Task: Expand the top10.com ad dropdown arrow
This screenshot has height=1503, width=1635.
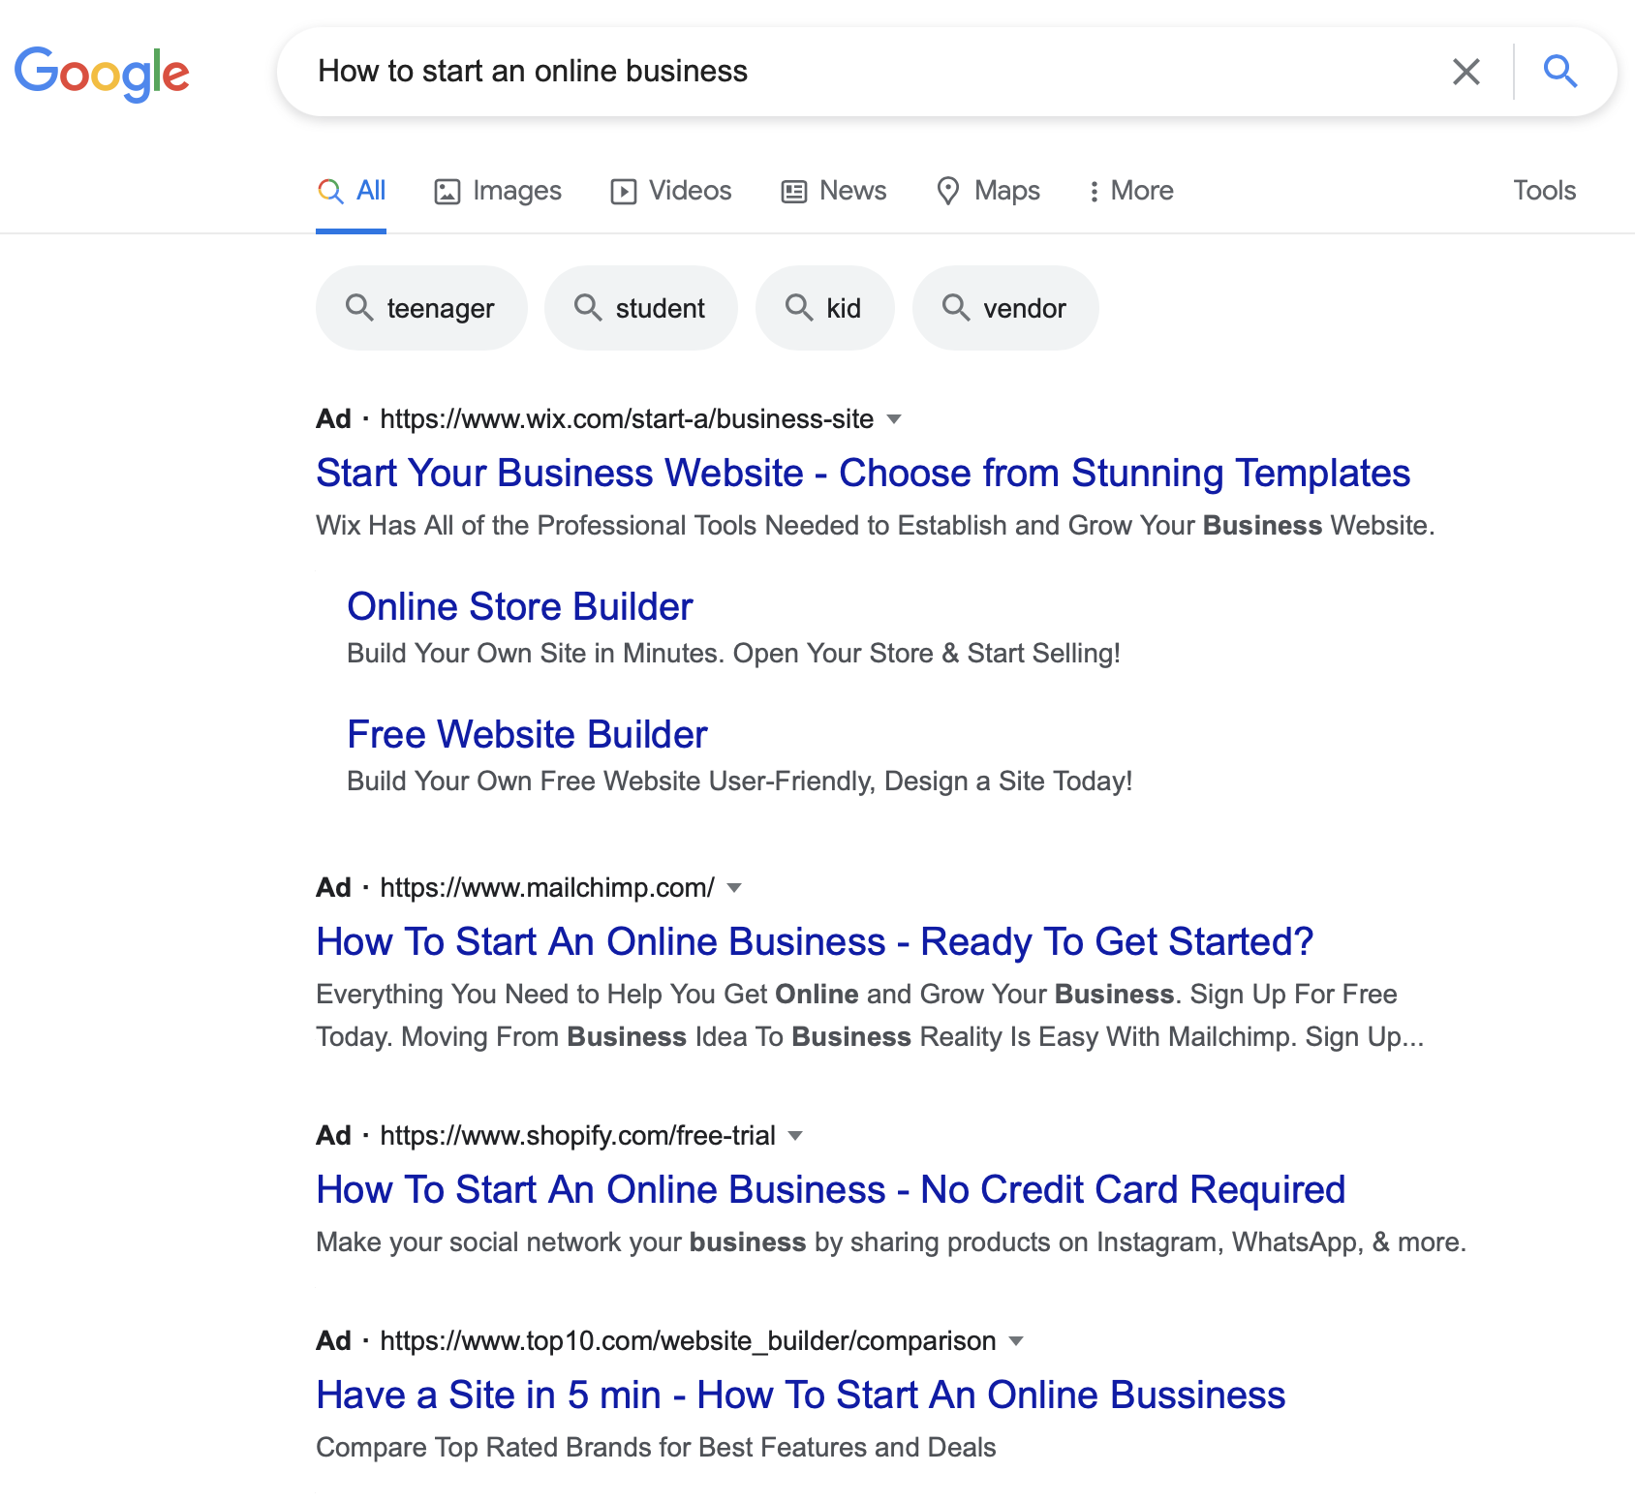Action: coord(1016,1341)
